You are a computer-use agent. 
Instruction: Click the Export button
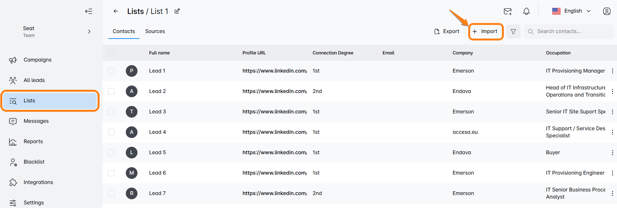tap(447, 31)
